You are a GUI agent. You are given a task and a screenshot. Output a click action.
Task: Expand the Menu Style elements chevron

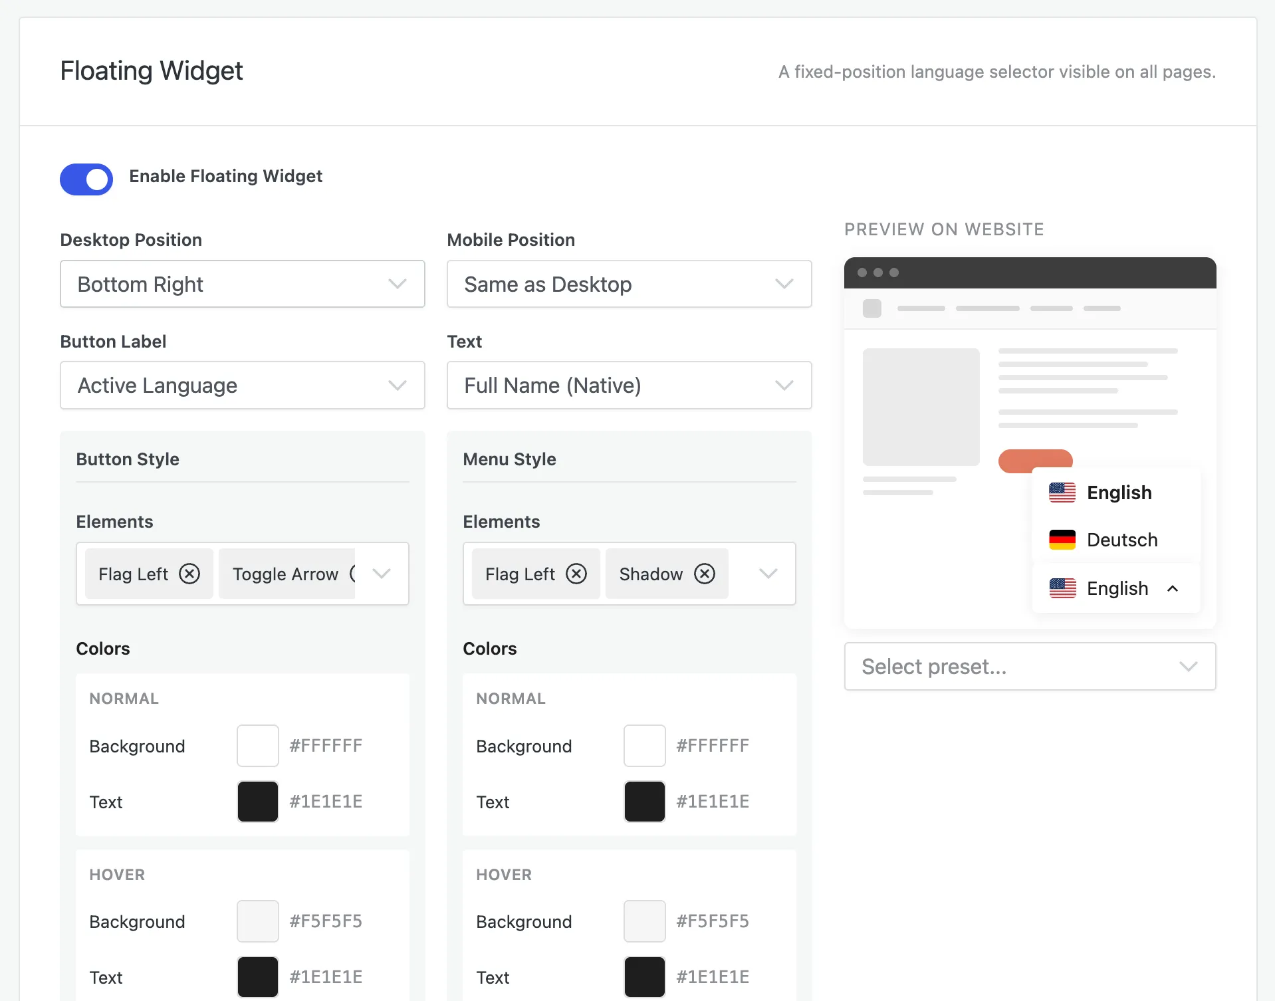tap(768, 574)
